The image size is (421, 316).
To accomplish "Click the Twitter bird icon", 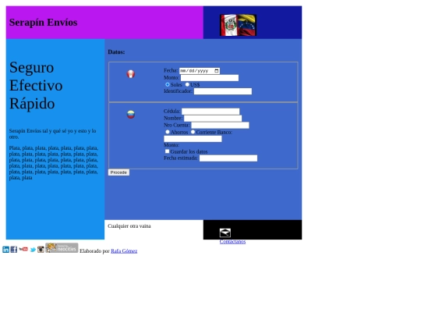I will point(33,250).
